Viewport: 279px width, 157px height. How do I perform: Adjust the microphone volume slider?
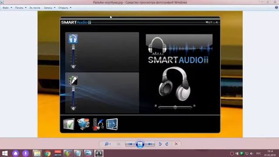[73, 97]
